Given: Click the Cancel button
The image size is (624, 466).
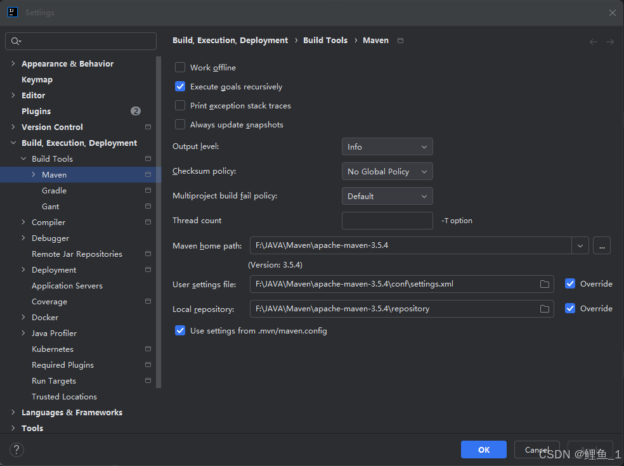Looking at the screenshot, I should [537, 450].
